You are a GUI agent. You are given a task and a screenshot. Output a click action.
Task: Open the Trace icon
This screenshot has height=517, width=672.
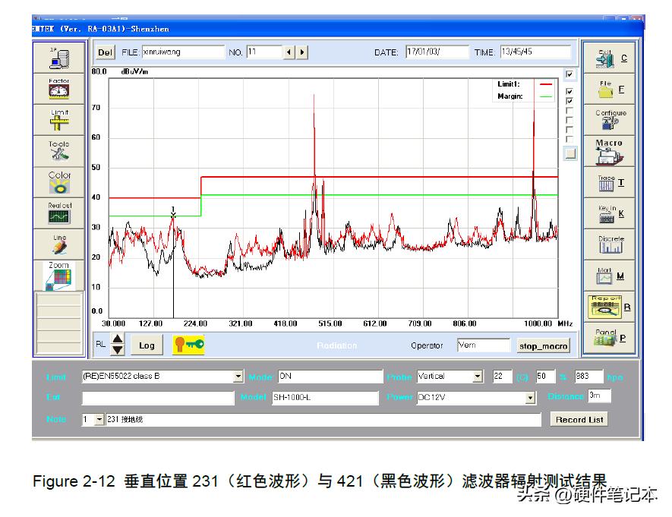coord(609,183)
